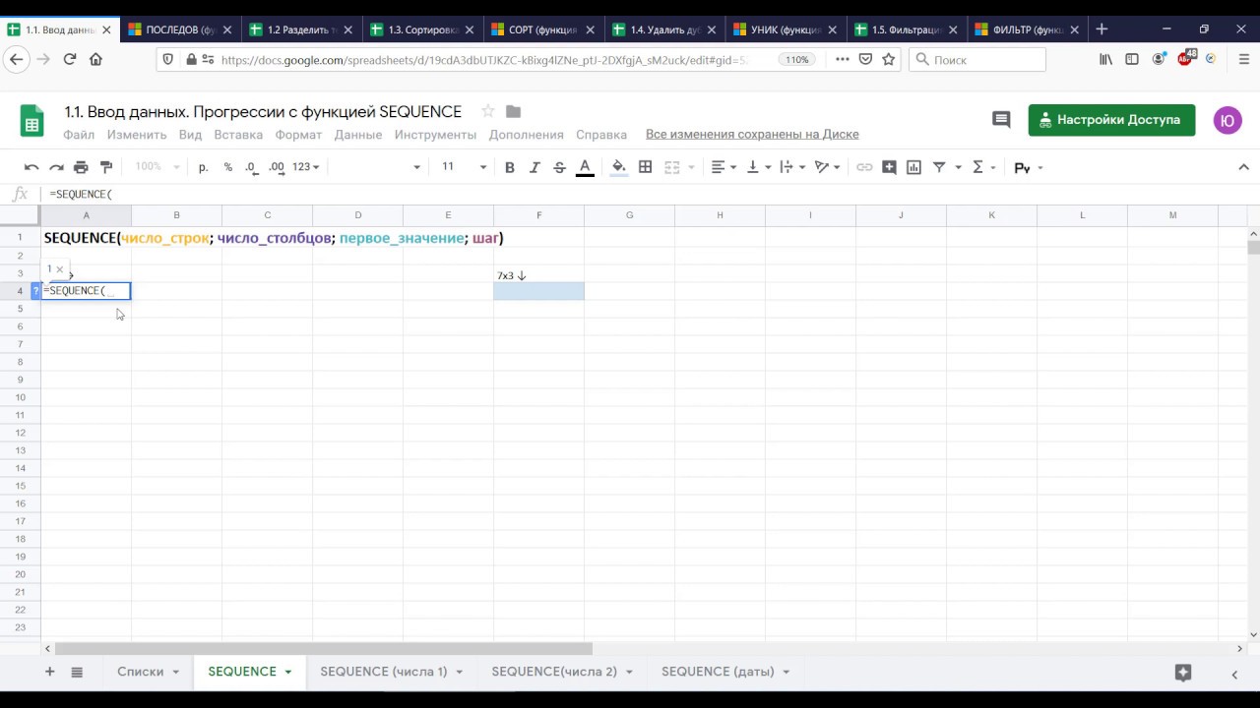The height and width of the screenshot is (708, 1260).
Task: Toggle bold formatting
Action: click(510, 167)
